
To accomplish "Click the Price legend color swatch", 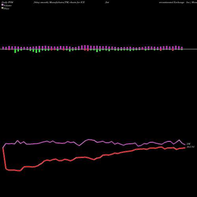I will coord(2,8).
